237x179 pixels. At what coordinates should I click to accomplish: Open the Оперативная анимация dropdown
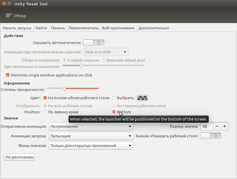(x=91, y=126)
